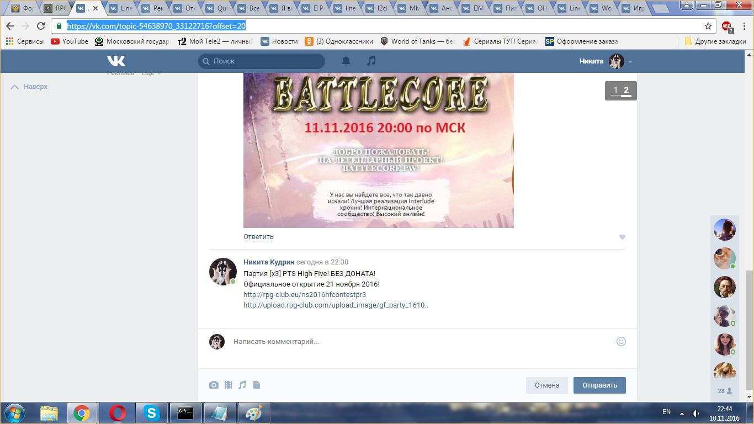Viewport: 754px width, 424px height.
Task: Like the Battlecore post with heart
Action: [x=622, y=237]
